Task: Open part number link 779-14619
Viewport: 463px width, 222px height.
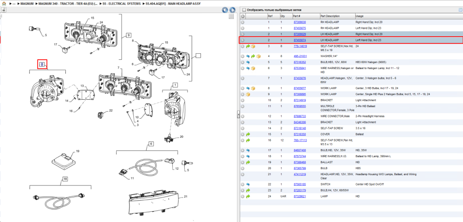Action: point(300,46)
